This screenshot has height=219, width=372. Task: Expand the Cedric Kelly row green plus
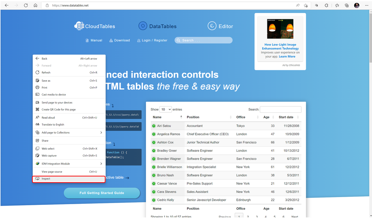(154, 200)
